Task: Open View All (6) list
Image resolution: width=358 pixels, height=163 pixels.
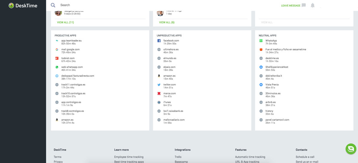Action: point(167,22)
